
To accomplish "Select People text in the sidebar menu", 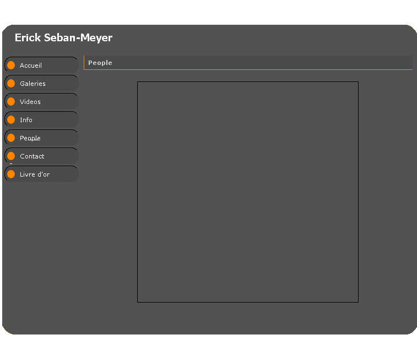I will point(30,138).
